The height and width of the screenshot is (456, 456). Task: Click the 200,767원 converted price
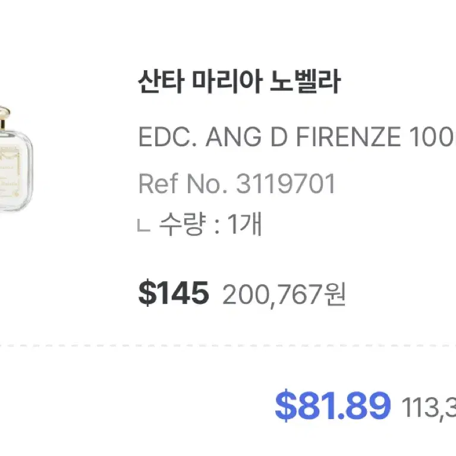tap(284, 294)
